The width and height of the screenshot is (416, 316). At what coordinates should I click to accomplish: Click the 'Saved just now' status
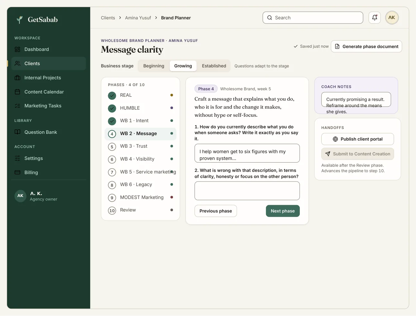point(311,46)
